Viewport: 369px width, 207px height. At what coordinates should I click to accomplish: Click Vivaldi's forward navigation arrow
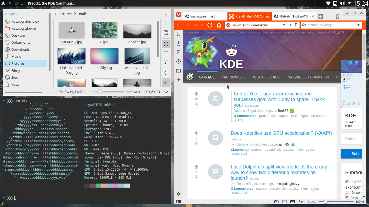pyautogui.click(x=187, y=25)
